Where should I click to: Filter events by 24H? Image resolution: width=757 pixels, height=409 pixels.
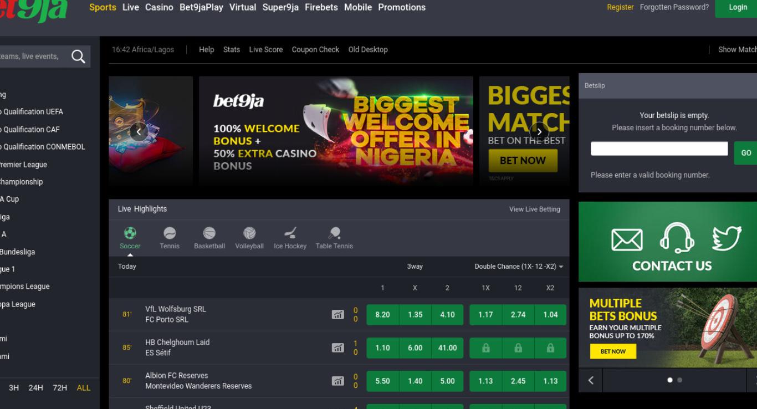pos(35,388)
